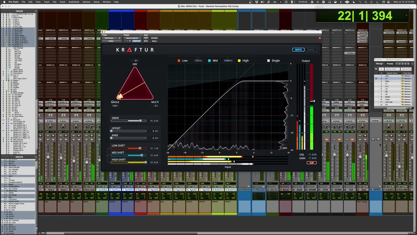Open the Setup menu
The height and width of the screenshot is (235, 417).
click(x=96, y=2)
